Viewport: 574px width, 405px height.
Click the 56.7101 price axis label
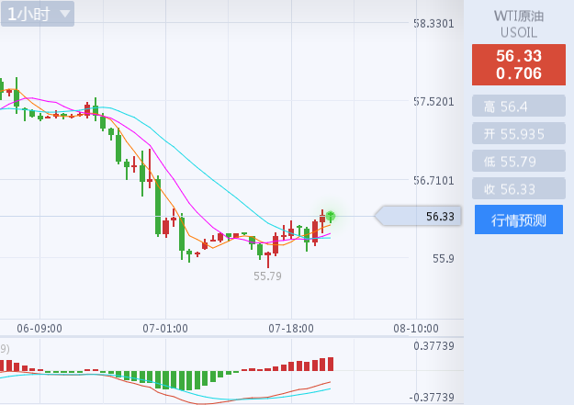coord(433,181)
